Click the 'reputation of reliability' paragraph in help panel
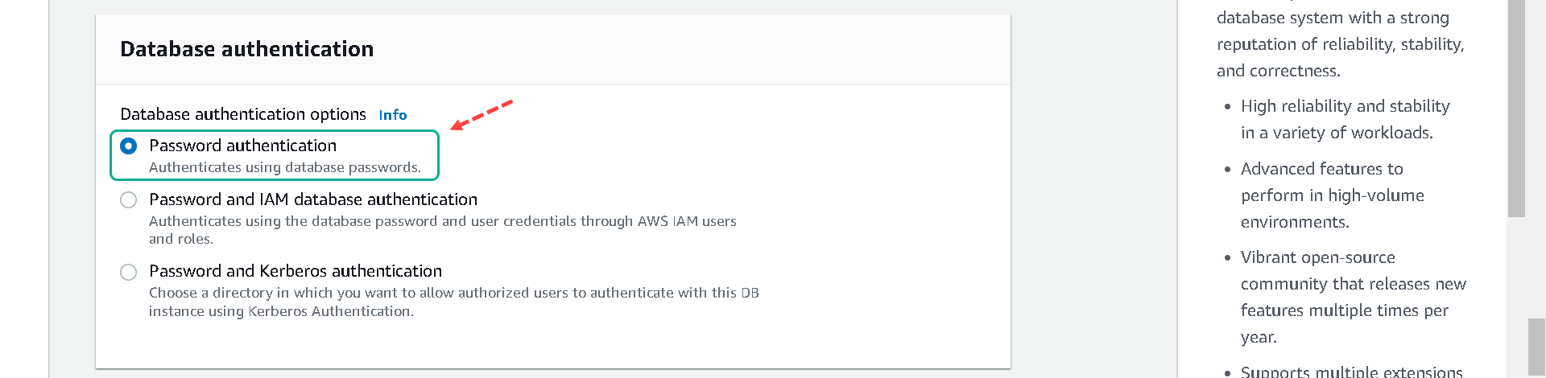 tap(1340, 44)
